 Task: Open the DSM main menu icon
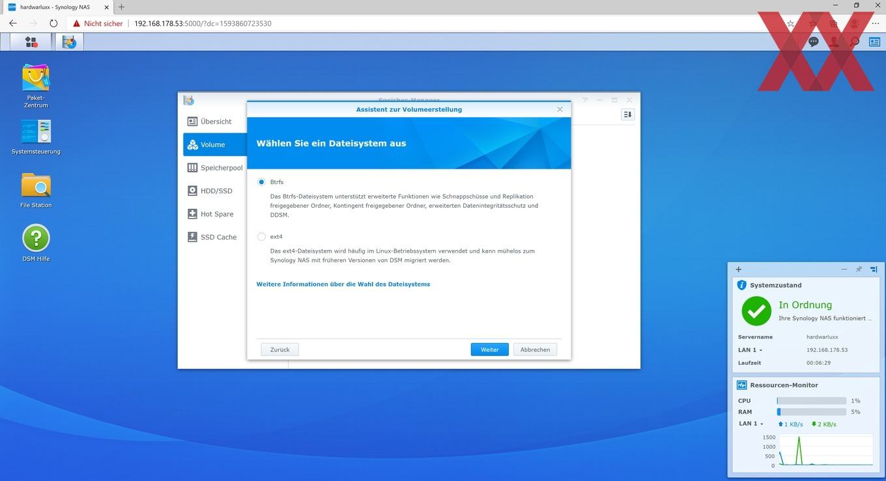pos(31,42)
